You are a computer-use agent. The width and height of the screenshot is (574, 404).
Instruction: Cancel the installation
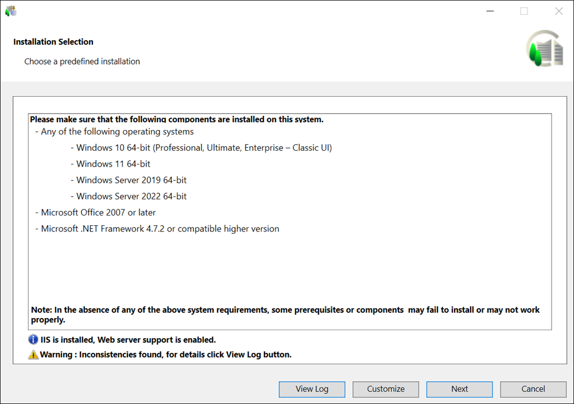click(533, 389)
